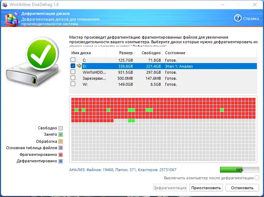Click the Готов. status of drive W:
The image size is (264, 197).
pyautogui.click(x=171, y=84)
